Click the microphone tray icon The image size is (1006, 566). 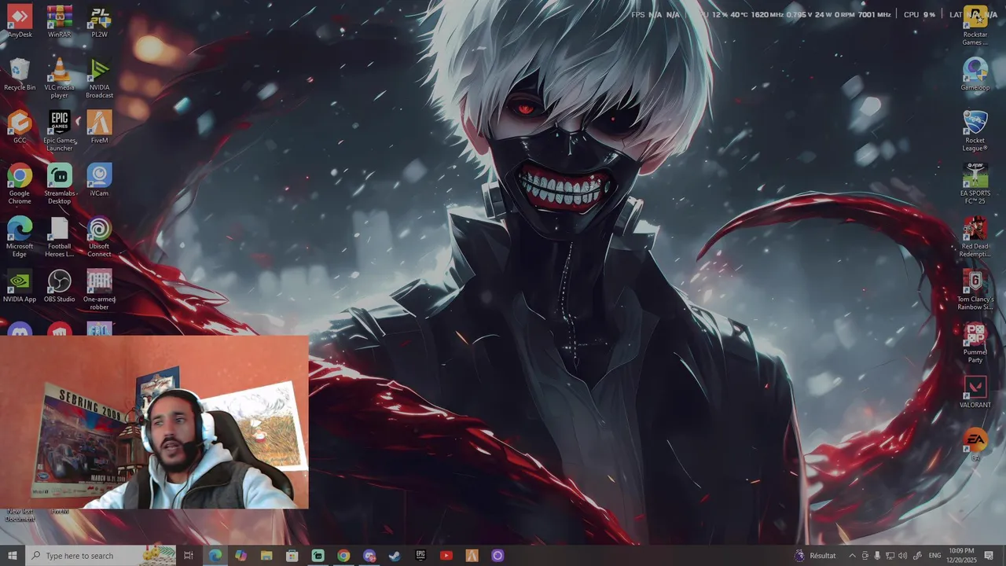(x=877, y=556)
